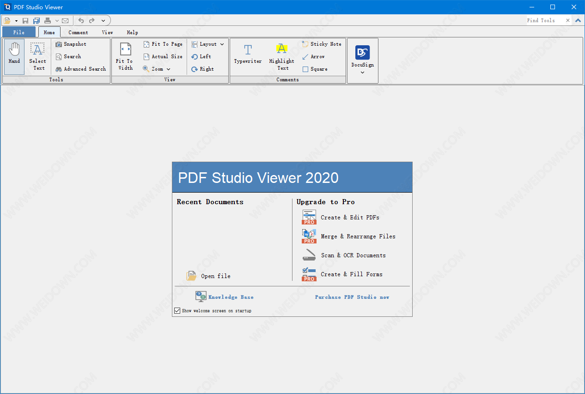Click the Fit To Page view option
The height and width of the screenshot is (394, 585).
[163, 44]
